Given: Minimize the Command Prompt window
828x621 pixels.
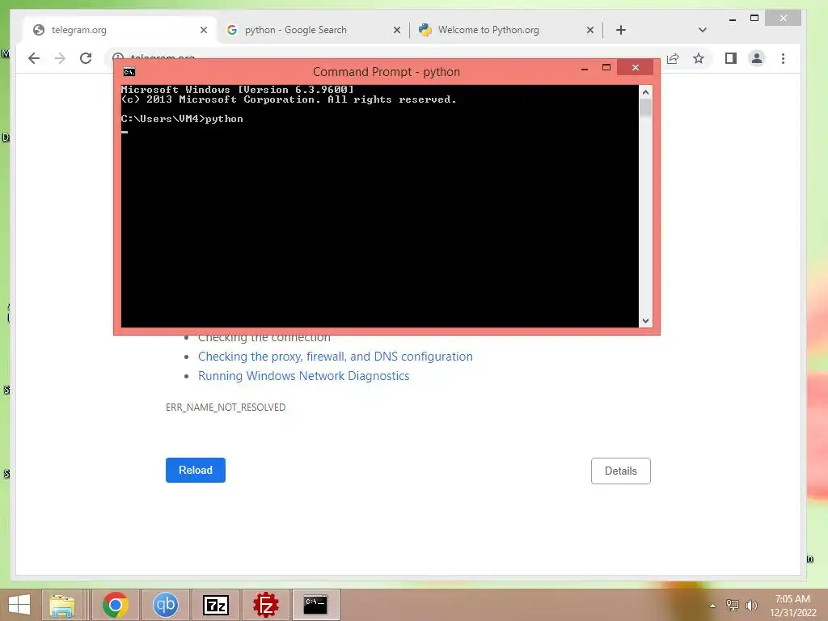Looking at the screenshot, I should pyautogui.click(x=585, y=68).
